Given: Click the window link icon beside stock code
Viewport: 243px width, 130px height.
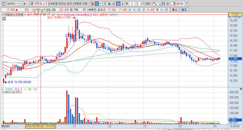Looking at the screenshot, I should coord(4,3).
